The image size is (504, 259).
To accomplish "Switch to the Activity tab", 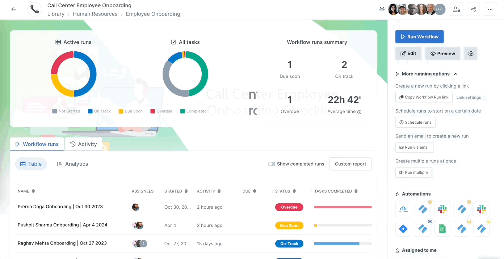I will click(x=83, y=144).
